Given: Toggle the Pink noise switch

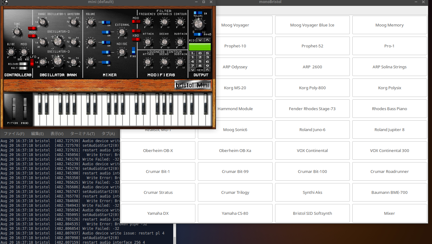Looking at the screenshot, I should (x=134, y=50).
